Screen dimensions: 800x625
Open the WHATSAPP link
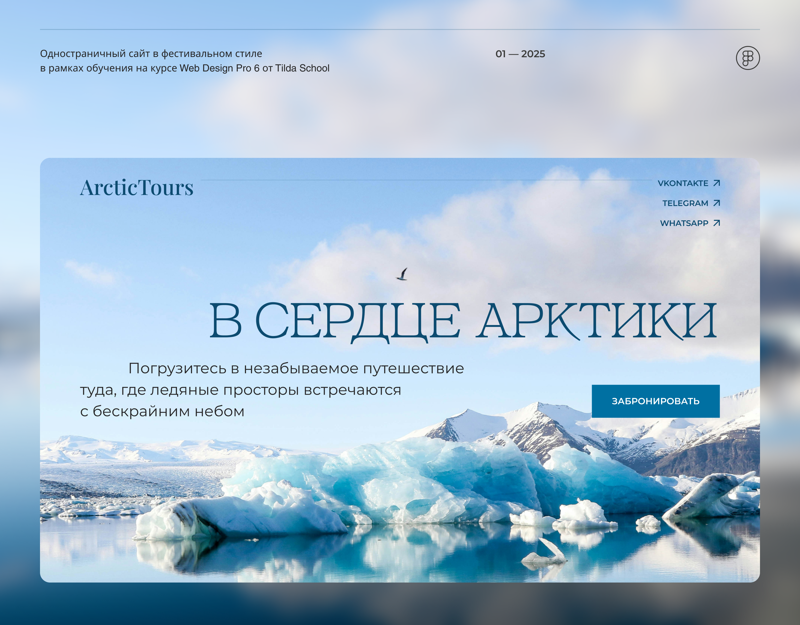pyautogui.click(x=684, y=223)
